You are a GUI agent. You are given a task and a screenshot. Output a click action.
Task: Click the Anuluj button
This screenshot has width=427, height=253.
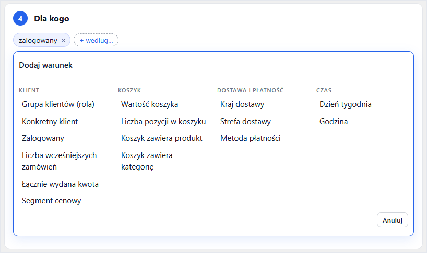pyautogui.click(x=393, y=220)
